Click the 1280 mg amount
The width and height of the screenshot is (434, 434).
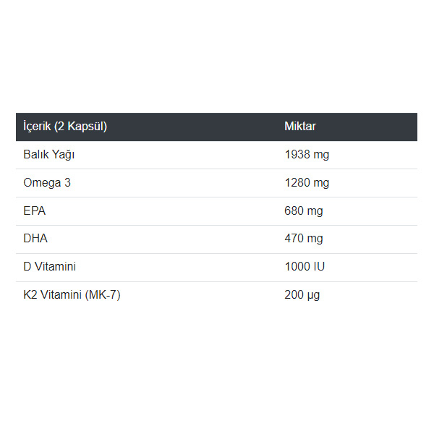(307, 183)
